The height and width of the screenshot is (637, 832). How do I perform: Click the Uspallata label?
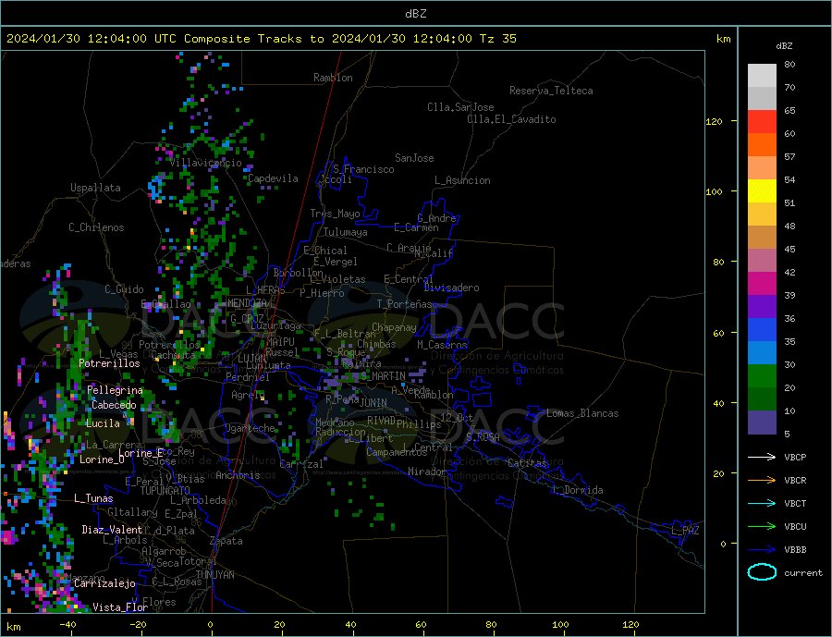tap(95, 188)
